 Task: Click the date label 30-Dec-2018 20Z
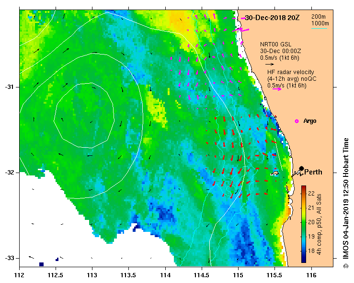point(272,18)
